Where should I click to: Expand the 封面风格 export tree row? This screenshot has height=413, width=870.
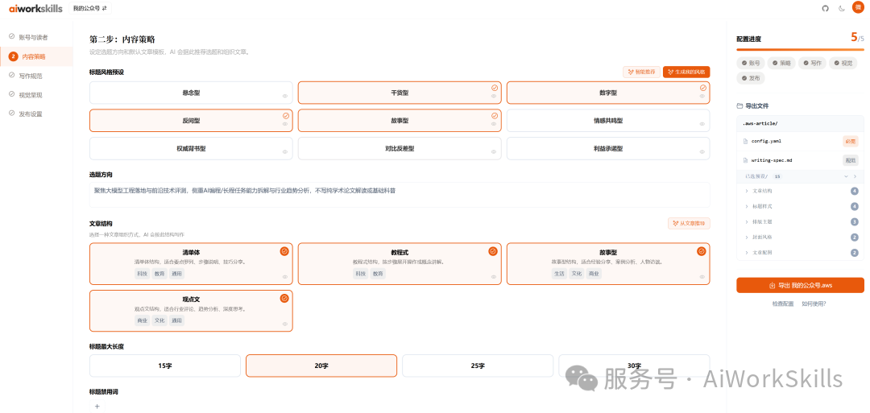pos(799,237)
